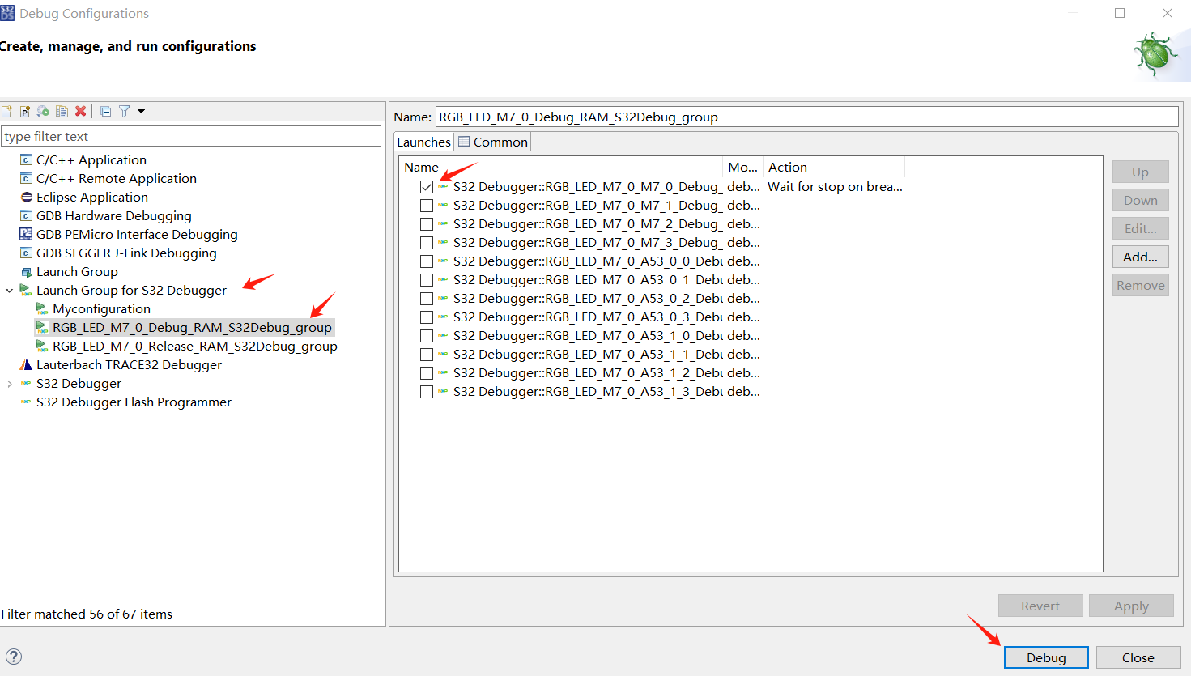Click the new launch configuration prototype icon

(x=25, y=111)
